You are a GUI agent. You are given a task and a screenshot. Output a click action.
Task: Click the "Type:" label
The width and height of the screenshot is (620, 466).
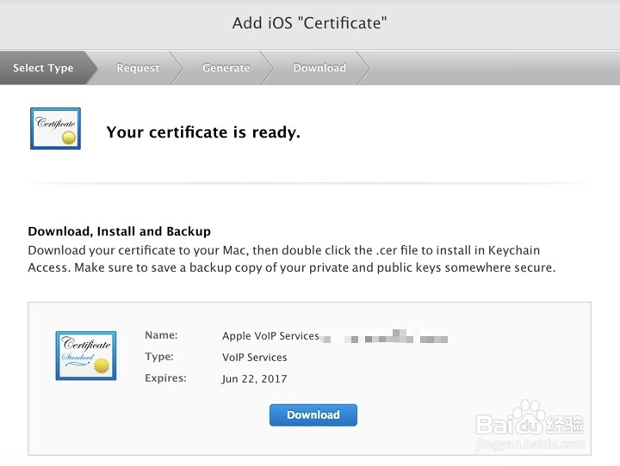coord(159,357)
